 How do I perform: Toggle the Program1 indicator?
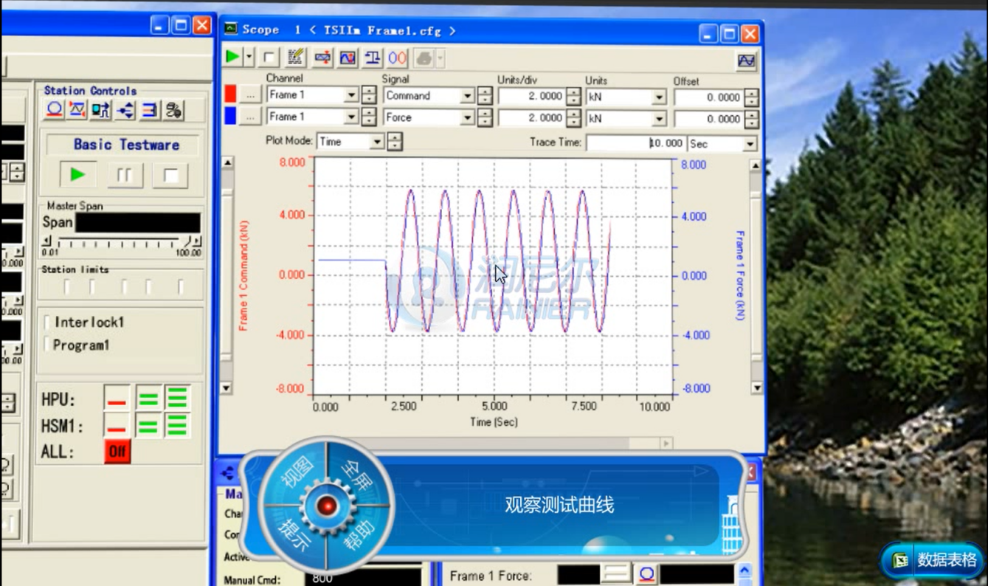coord(47,345)
